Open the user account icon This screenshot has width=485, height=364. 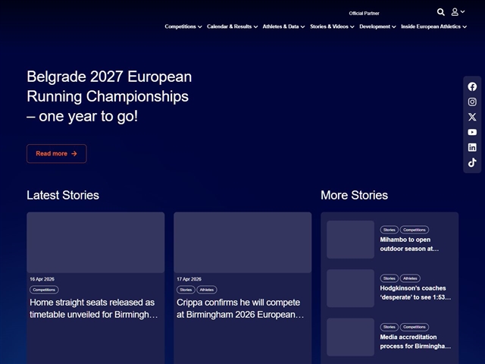pos(455,12)
